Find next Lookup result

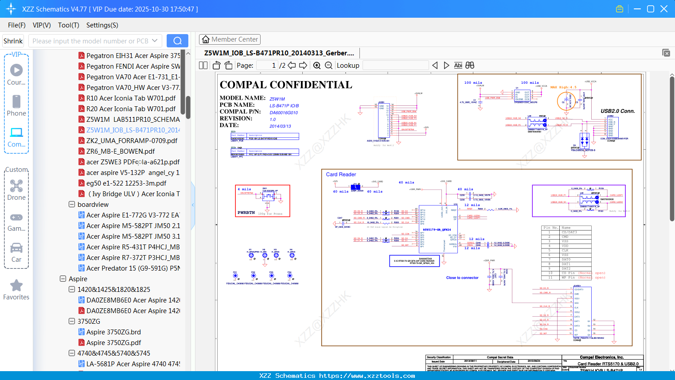click(x=446, y=66)
